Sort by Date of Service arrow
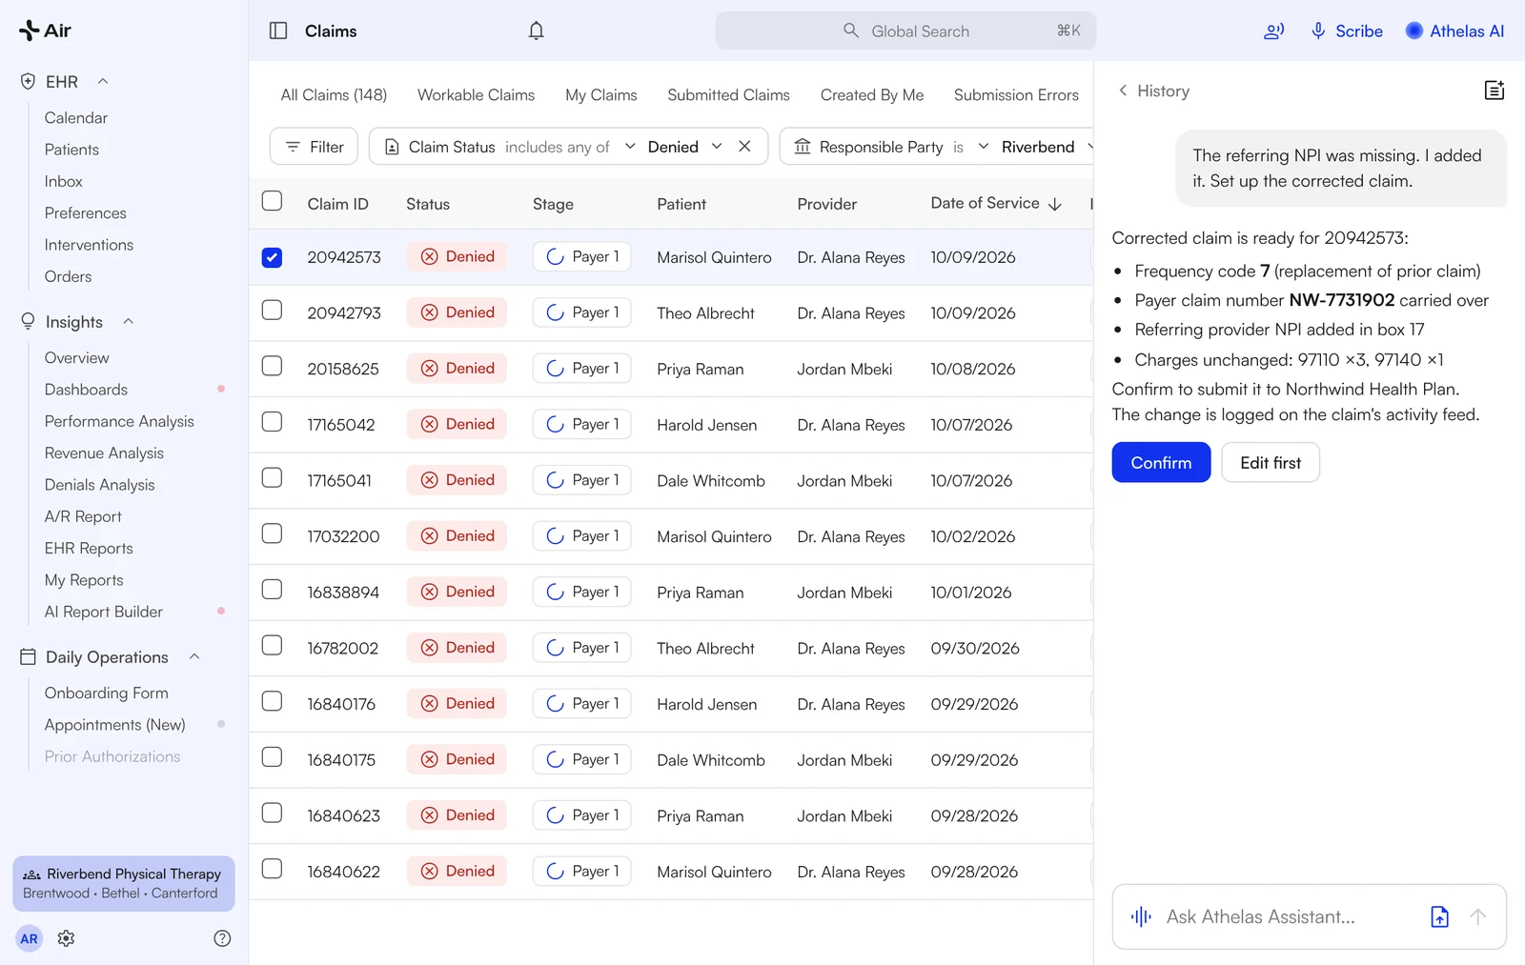The image size is (1525, 965). coord(1055,204)
